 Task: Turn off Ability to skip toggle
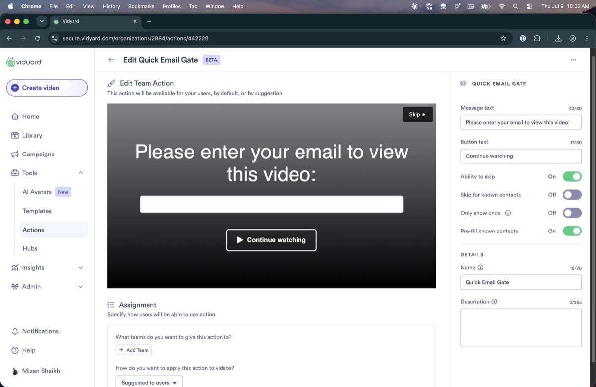572,176
